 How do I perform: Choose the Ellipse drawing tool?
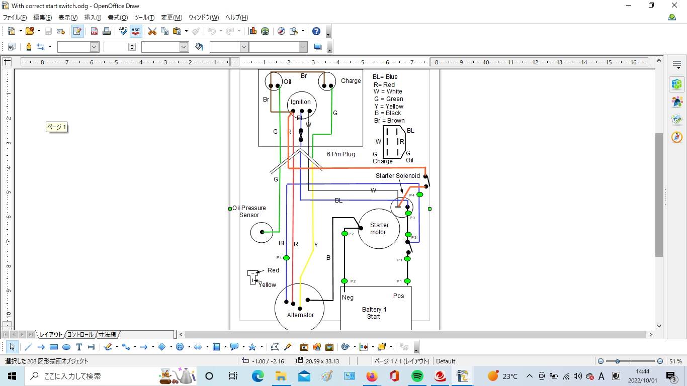click(x=66, y=347)
